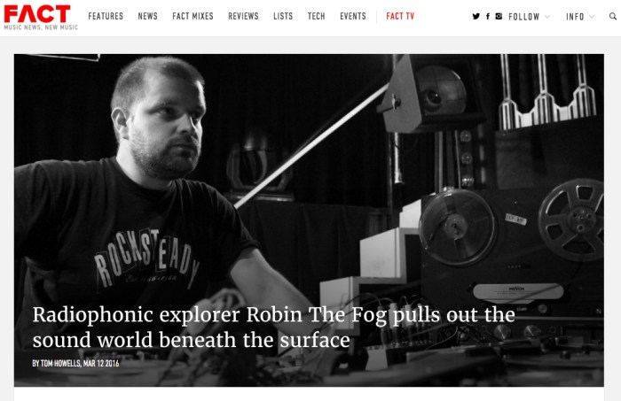Open FACT's Facebook page icon

[x=488, y=16]
